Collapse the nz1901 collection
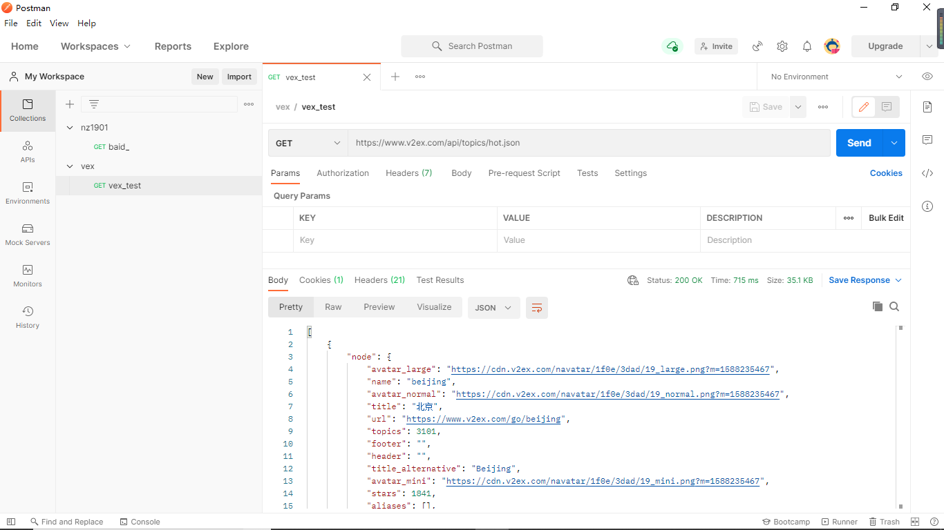 click(70, 128)
